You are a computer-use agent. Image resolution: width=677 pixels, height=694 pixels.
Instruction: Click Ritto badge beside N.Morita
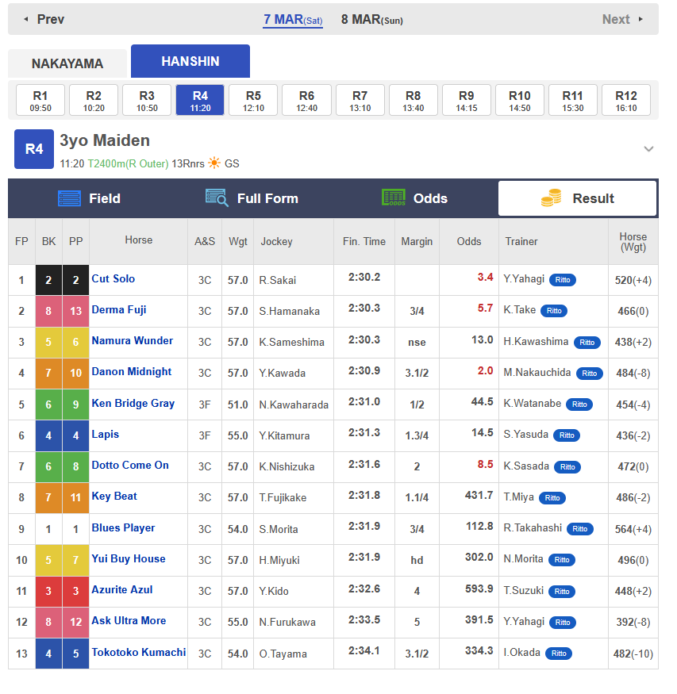[x=562, y=560]
